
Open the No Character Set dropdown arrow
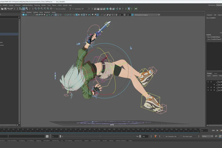(163, 136)
